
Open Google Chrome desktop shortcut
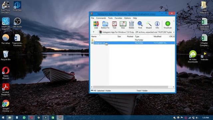pyautogui.click(x=6, y=106)
